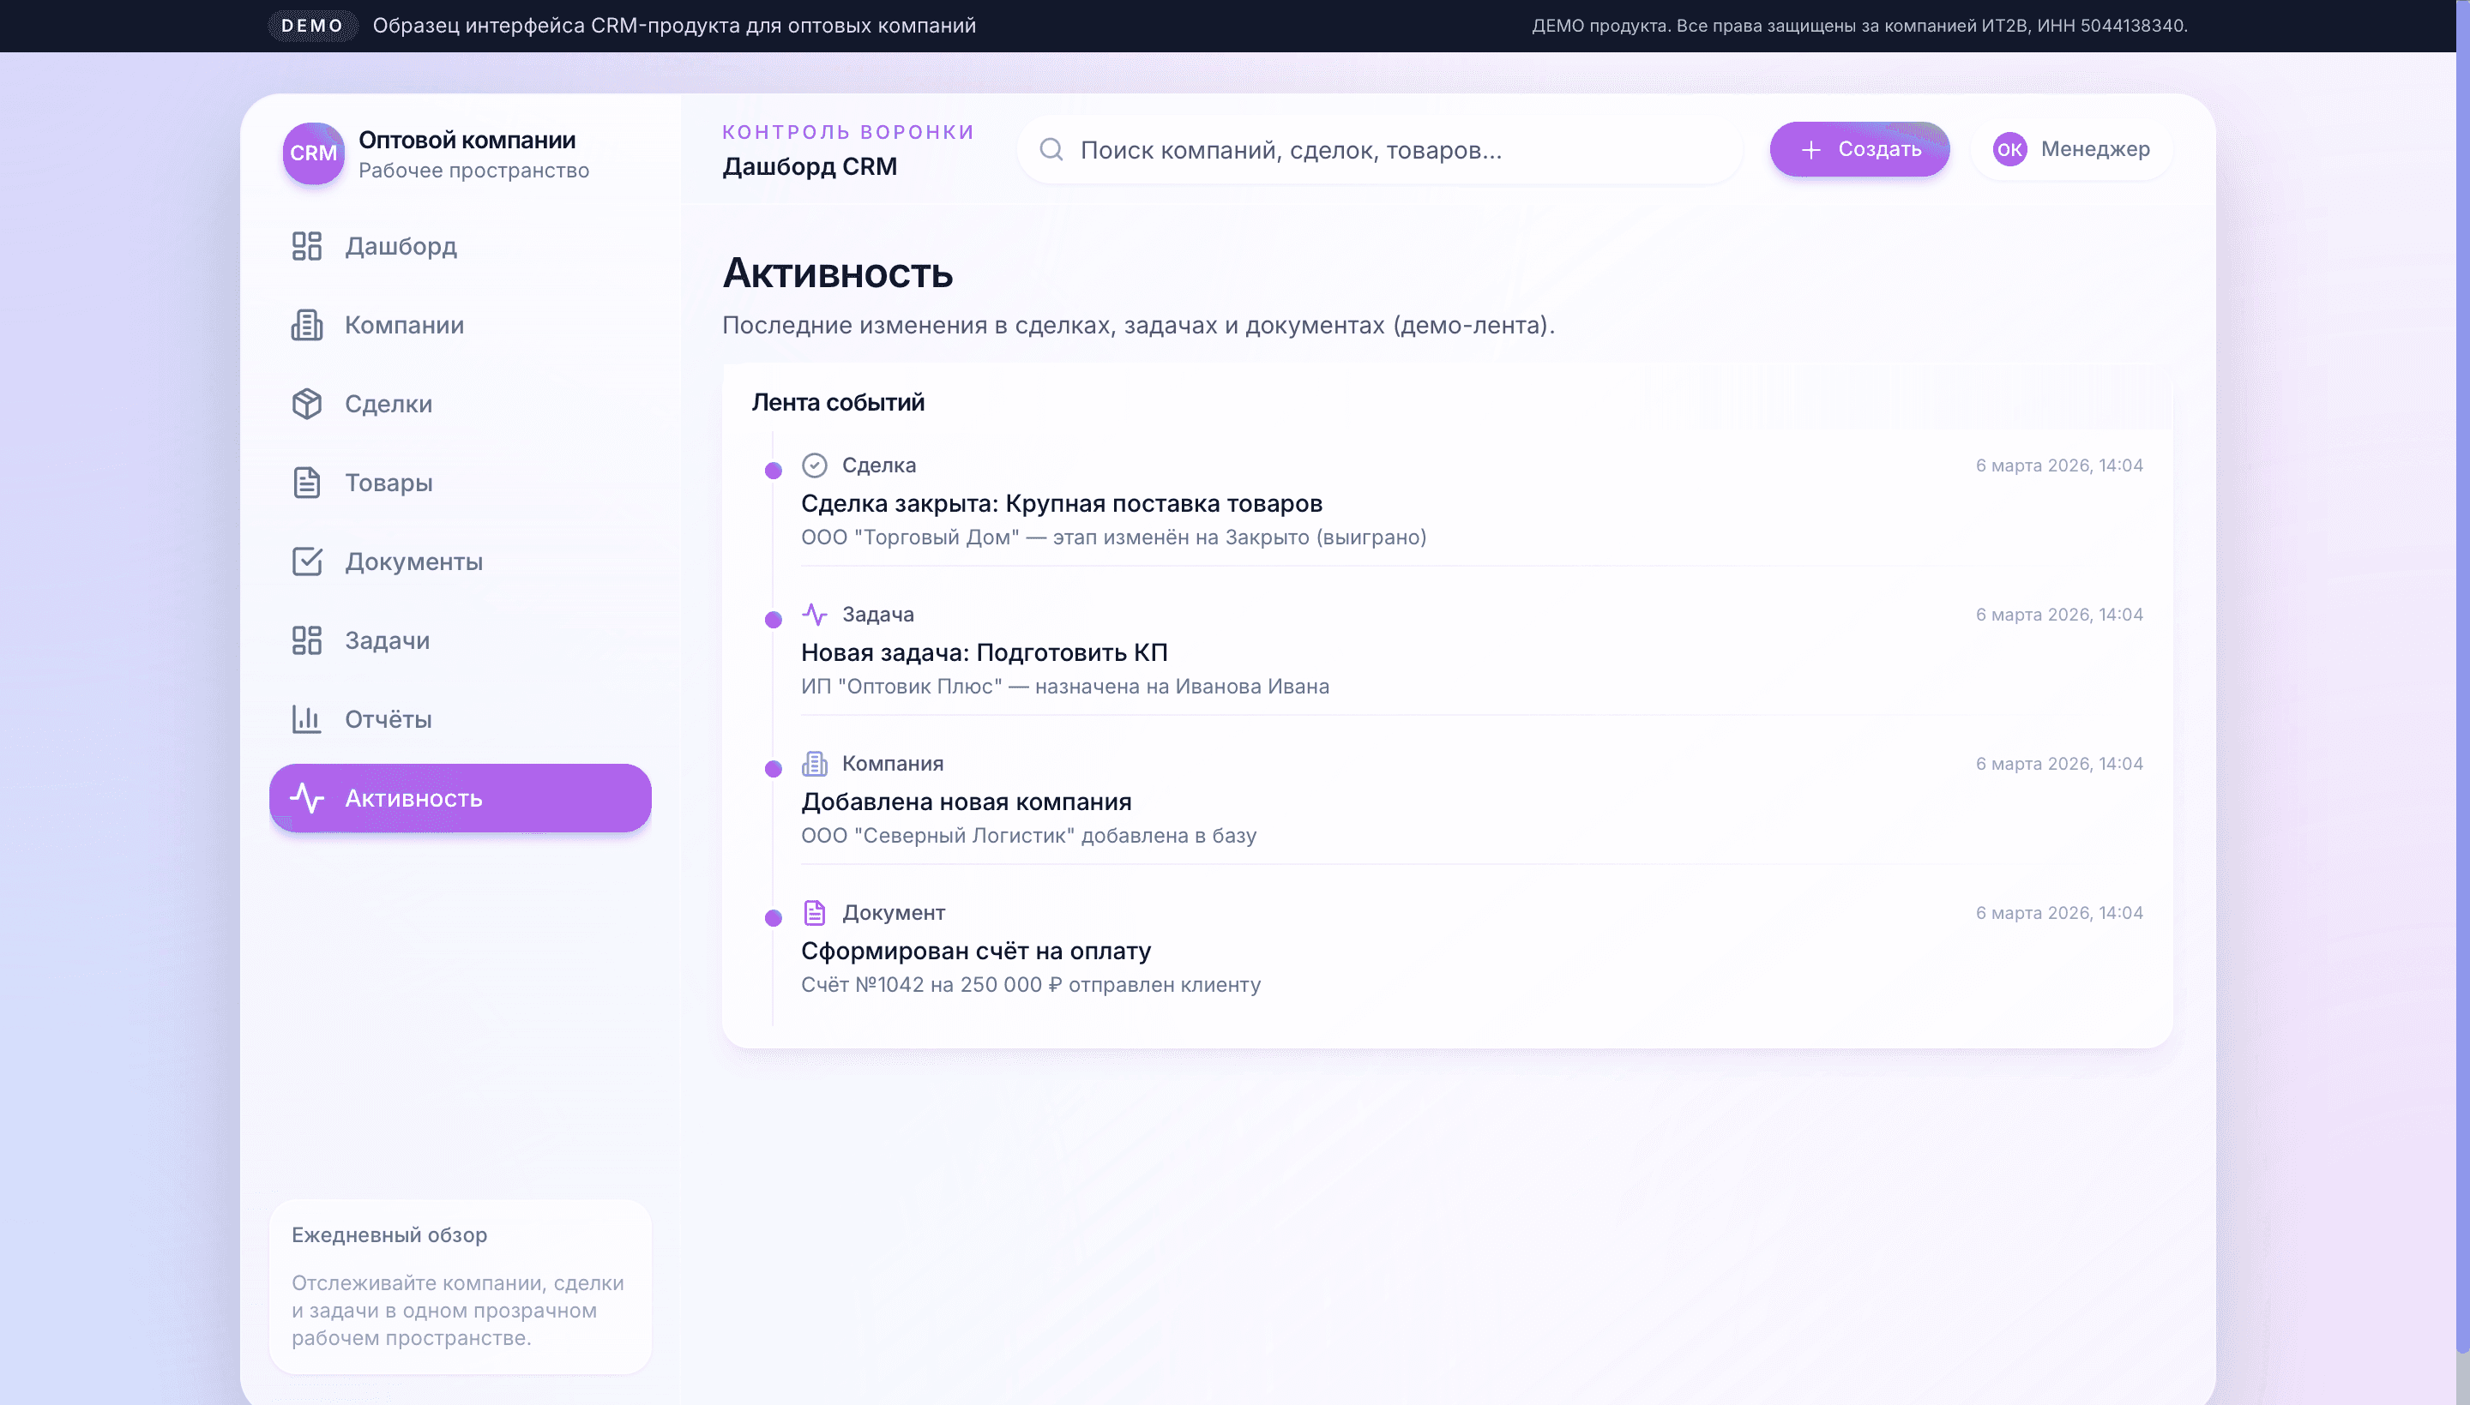Open event "Сделка закрыта: Крупная поставка товаров"
Viewport: 2470px width, 1405px height.
pos(1061,504)
